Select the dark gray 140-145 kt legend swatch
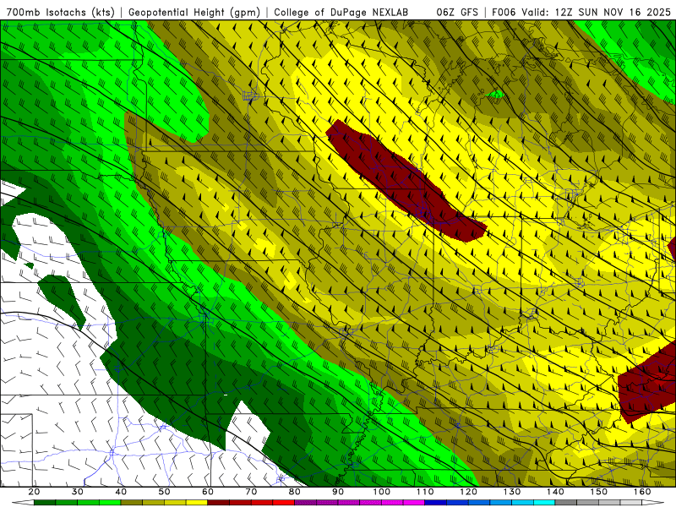The width and height of the screenshot is (676, 507). pyautogui.click(x=566, y=503)
